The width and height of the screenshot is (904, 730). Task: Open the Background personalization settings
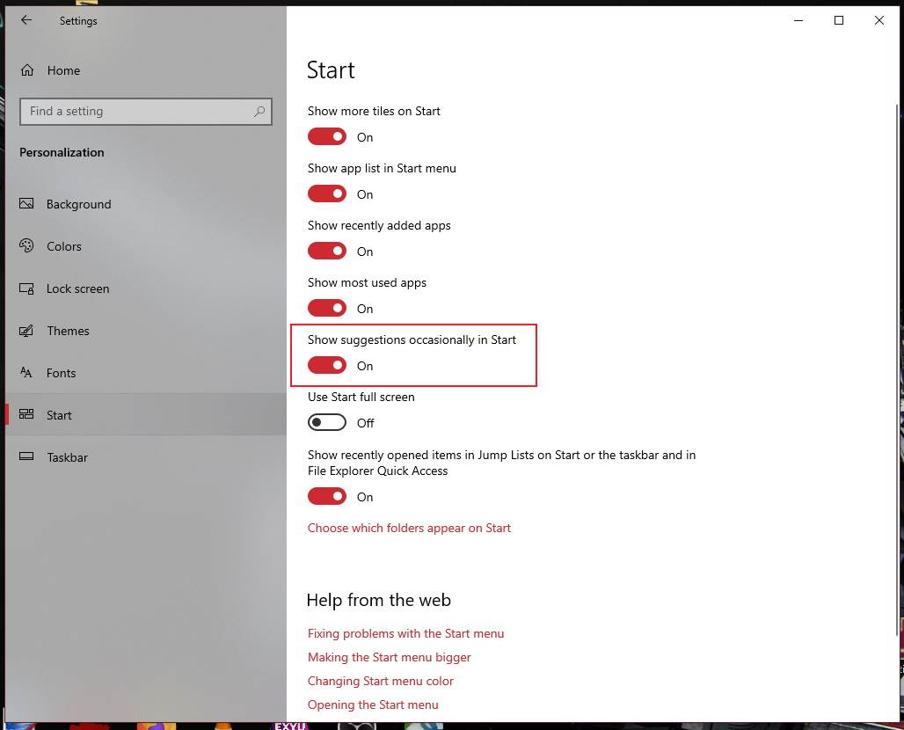pos(27,204)
